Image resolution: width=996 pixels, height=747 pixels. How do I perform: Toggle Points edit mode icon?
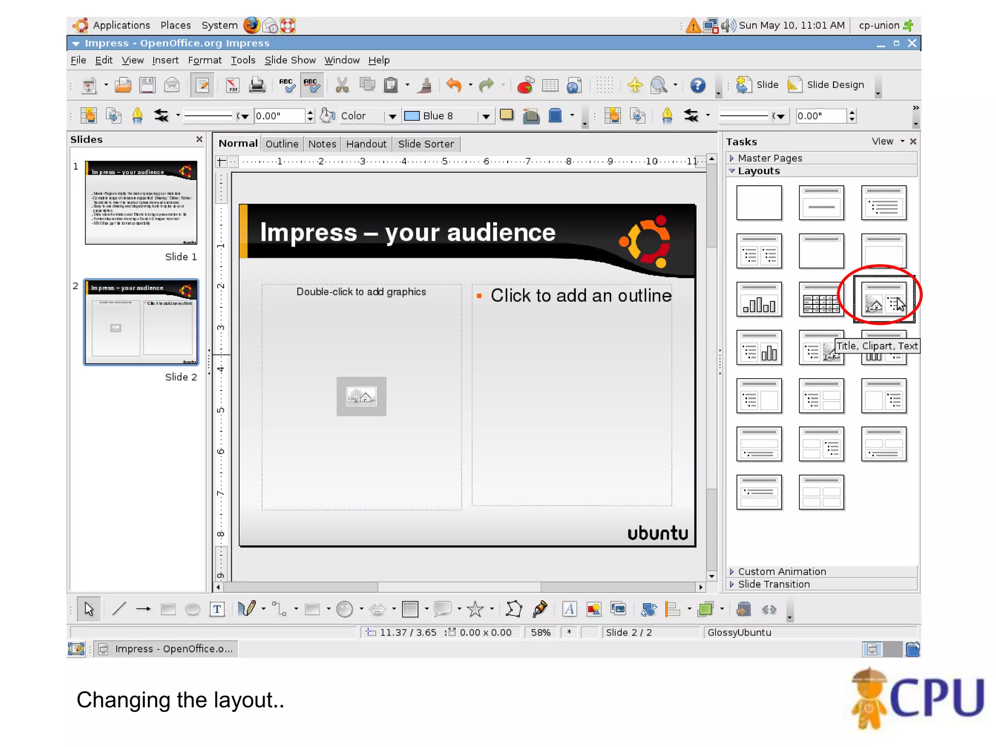coord(514,609)
